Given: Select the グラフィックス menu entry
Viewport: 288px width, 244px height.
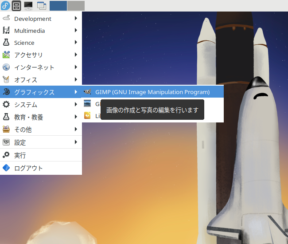Looking at the screenshot, I should click(x=41, y=92).
